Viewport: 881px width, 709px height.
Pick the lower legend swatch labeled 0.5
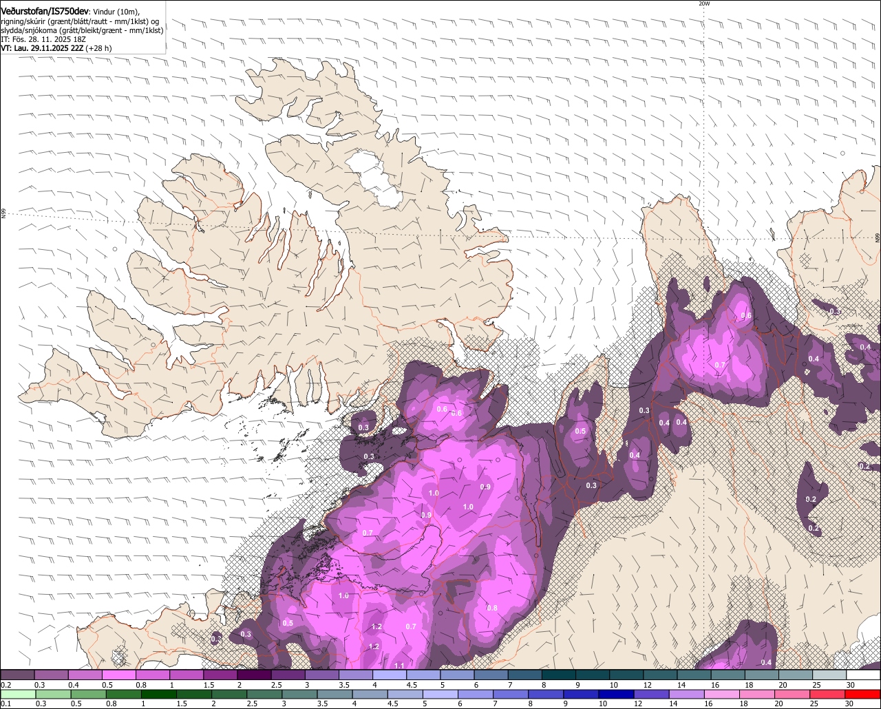(x=88, y=695)
